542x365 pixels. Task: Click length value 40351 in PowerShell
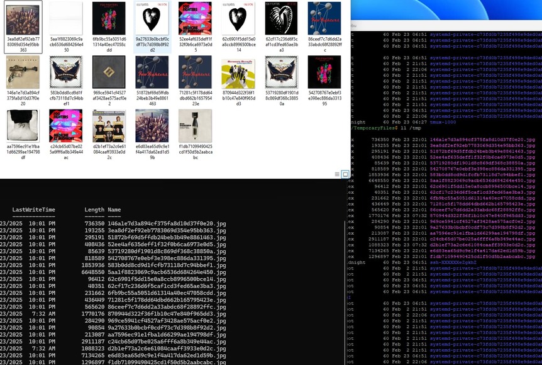pos(96,286)
